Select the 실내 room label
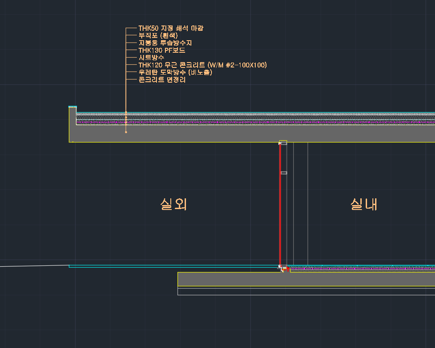This screenshot has height=348, width=435. coord(364,204)
